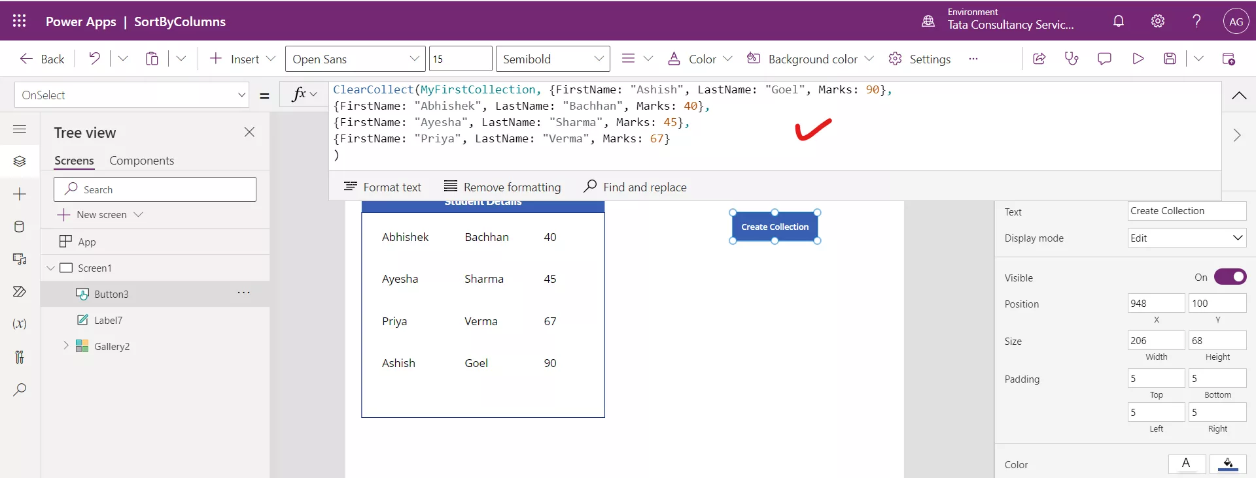This screenshot has height=478, width=1256.
Task: Open the Advanced tools icon
Action: (x=20, y=357)
